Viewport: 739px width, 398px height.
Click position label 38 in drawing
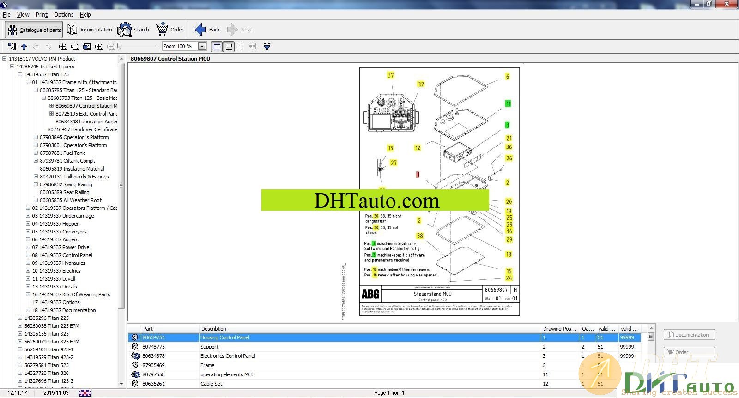420,236
